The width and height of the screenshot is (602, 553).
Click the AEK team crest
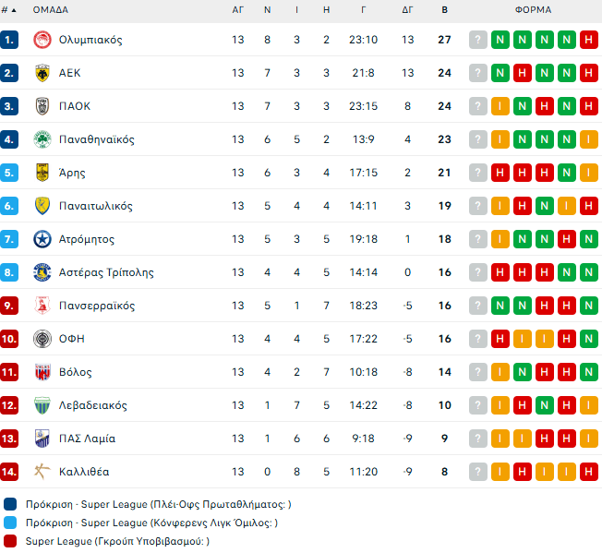42,73
